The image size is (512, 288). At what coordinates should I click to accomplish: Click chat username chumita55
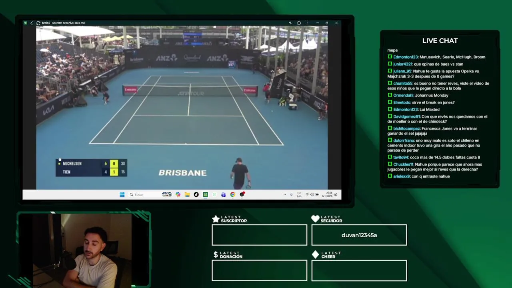coord(403,83)
